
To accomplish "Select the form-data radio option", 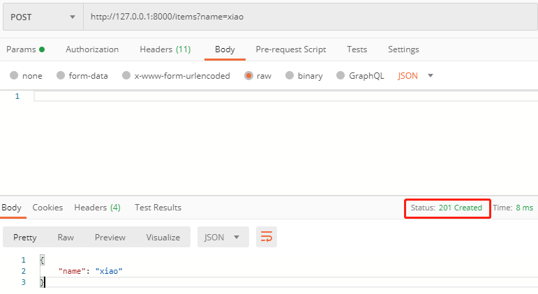I will pos(61,76).
